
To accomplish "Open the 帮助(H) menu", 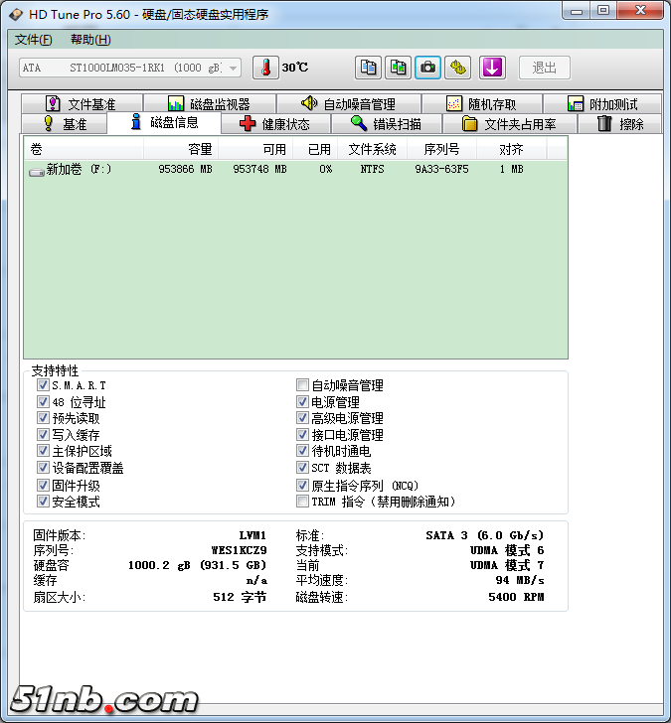I will (90, 40).
